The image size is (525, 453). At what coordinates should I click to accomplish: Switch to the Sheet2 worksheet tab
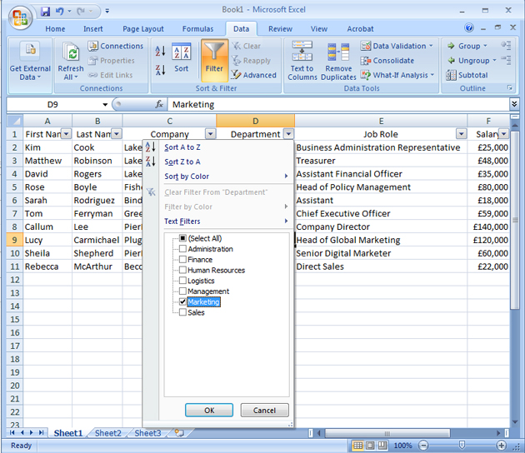click(x=107, y=433)
